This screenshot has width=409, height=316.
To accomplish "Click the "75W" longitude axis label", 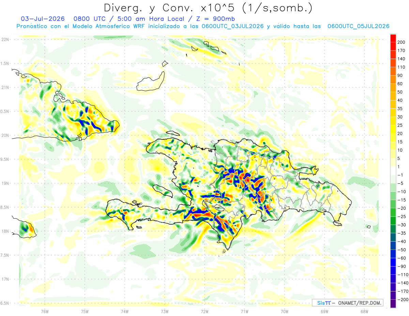I will click(x=85, y=311).
